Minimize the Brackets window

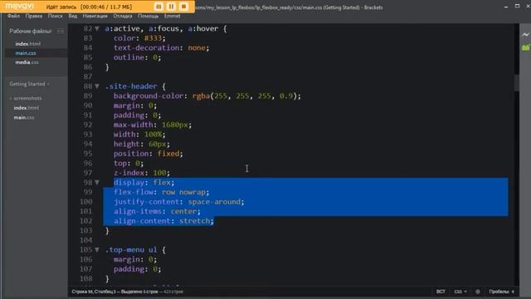click(x=505, y=7)
